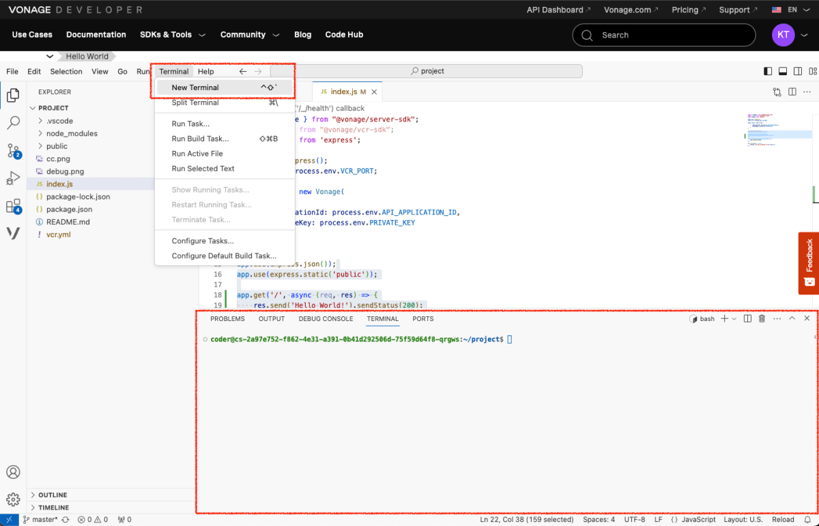The image size is (819, 526).
Task: Select the bash terminal label
Action: (x=702, y=319)
